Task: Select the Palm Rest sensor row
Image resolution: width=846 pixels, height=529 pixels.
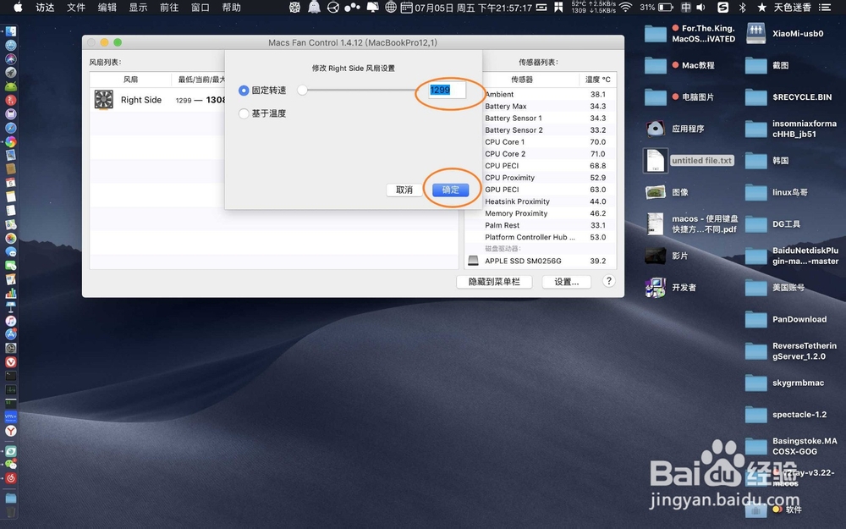Action: tap(541, 225)
